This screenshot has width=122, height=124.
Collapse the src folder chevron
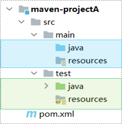21,22
